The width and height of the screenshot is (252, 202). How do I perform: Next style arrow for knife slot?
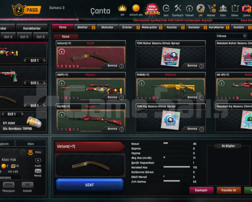[x=44, y=106]
